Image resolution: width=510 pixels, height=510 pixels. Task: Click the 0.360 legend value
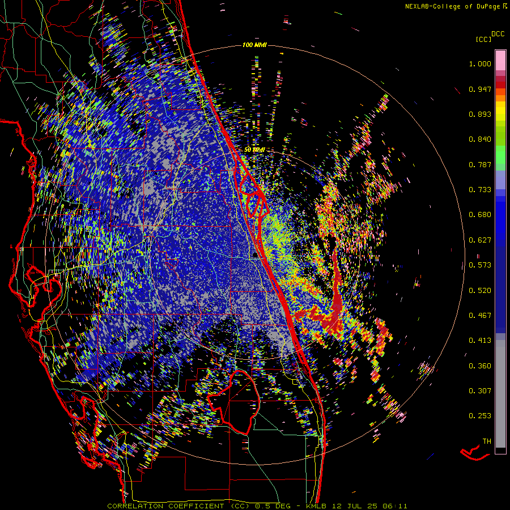pos(480,365)
